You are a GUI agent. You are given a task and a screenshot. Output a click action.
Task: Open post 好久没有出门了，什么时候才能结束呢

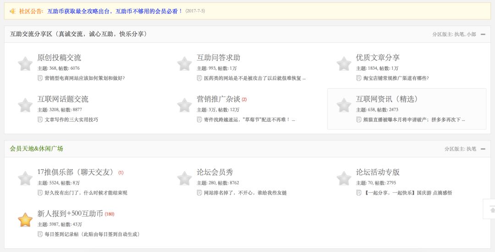click(86, 192)
